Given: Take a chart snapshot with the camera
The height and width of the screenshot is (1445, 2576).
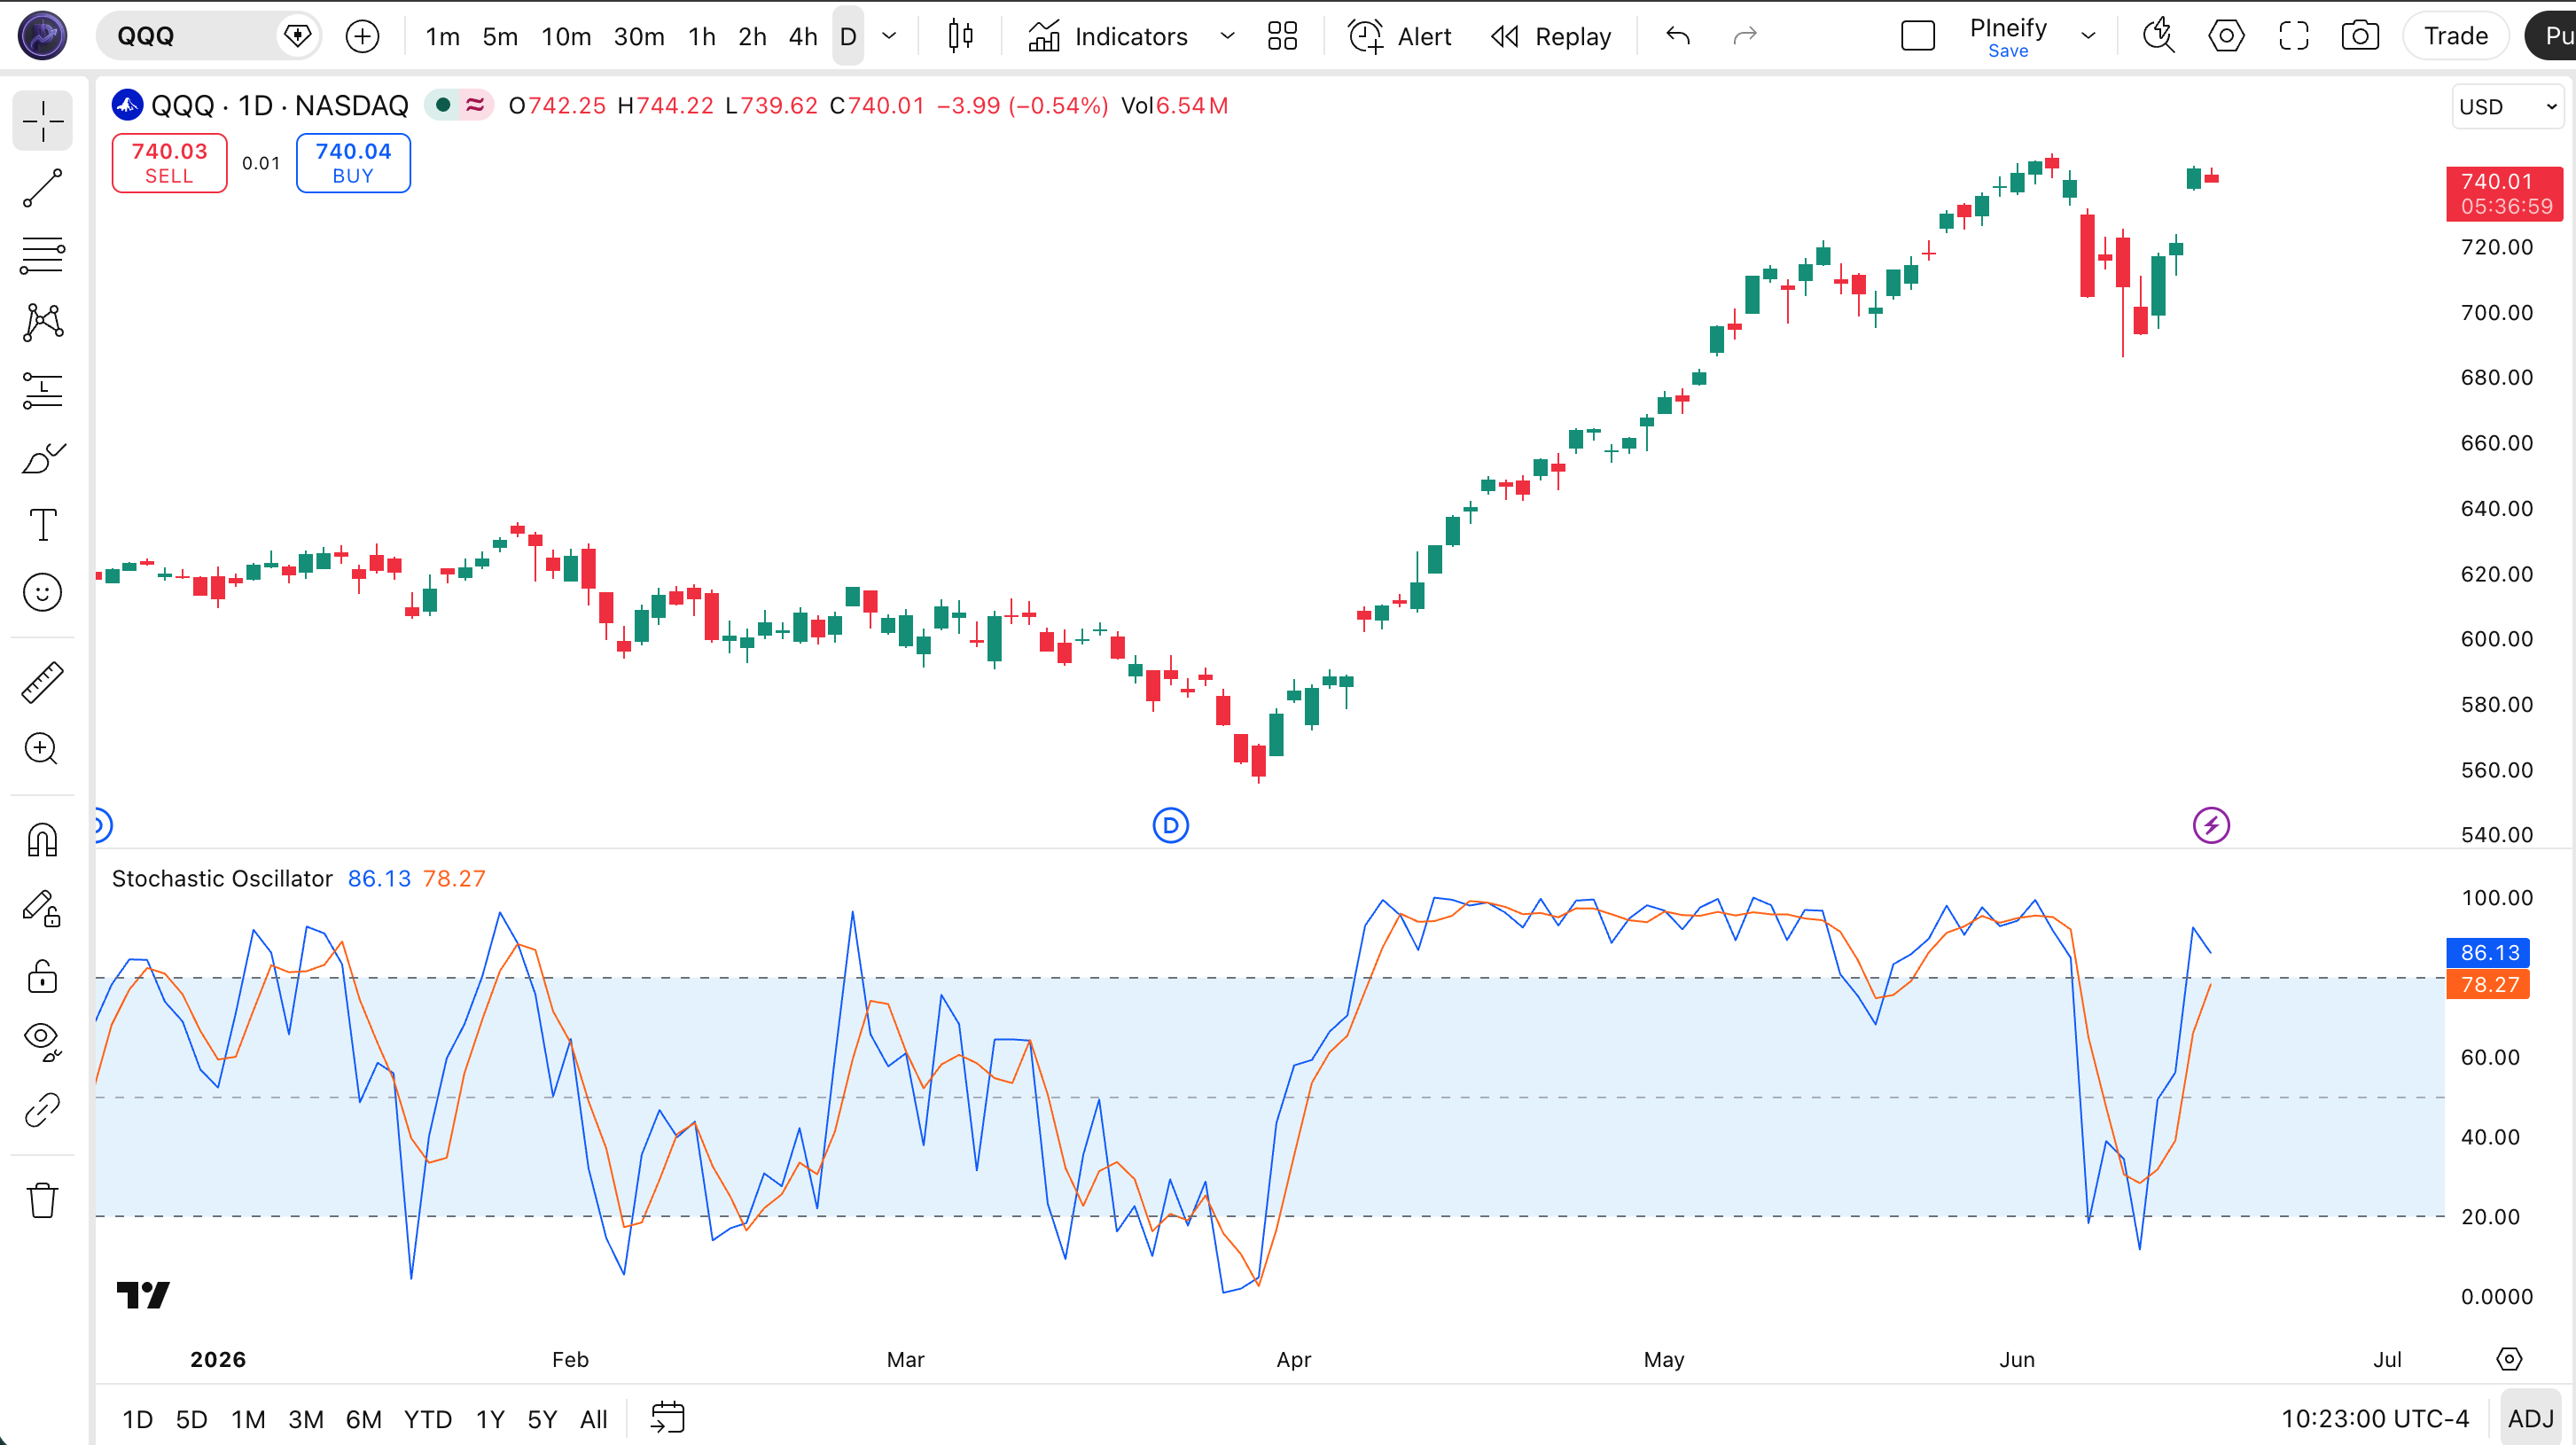Looking at the screenshot, I should click(x=2360, y=36).
